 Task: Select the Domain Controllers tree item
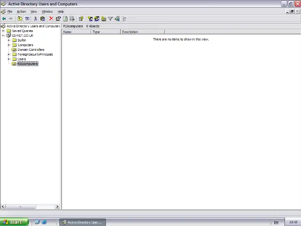(31, 49)
